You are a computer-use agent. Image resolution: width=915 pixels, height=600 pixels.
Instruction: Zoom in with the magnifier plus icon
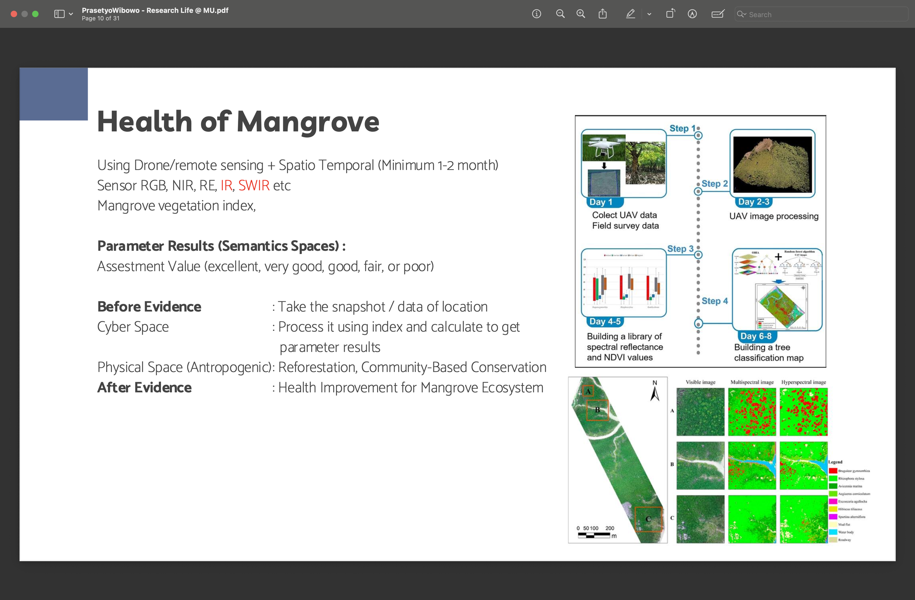click(x=580, y=14)
